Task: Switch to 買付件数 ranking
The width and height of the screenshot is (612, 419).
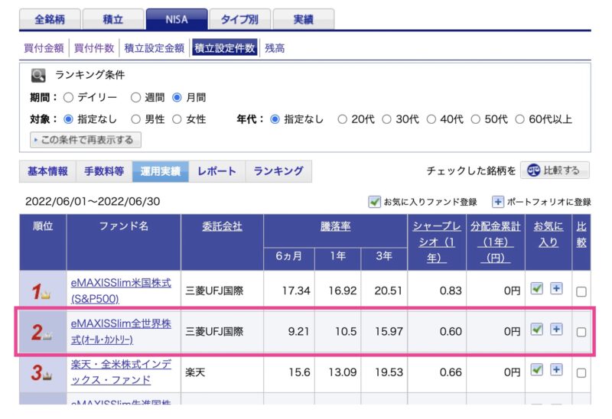Action: point(94,48)
